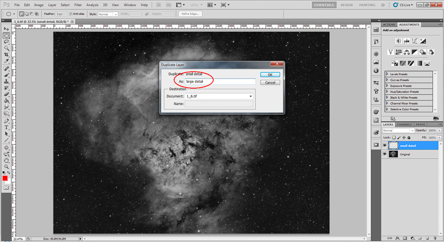Open the layer Fill slider arrow

(x=440, y=137)
